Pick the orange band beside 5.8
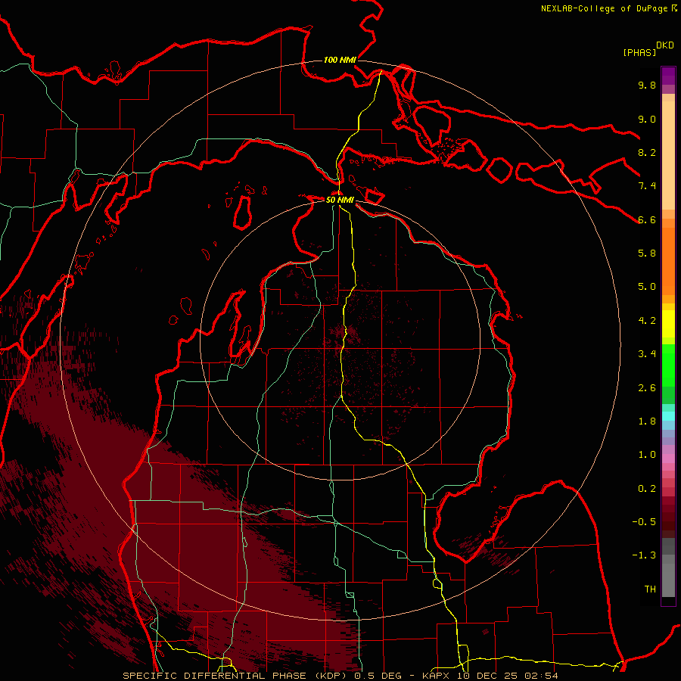 pos(668,260)
